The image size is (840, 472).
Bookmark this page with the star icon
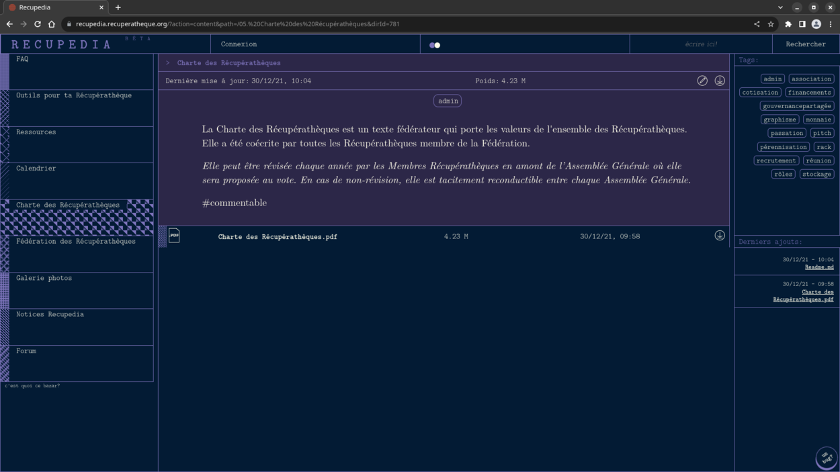(771, 24)
